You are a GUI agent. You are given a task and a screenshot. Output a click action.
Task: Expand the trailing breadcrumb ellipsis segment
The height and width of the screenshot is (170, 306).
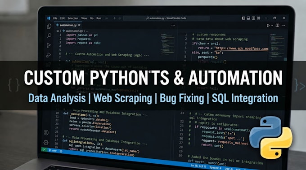87,31
